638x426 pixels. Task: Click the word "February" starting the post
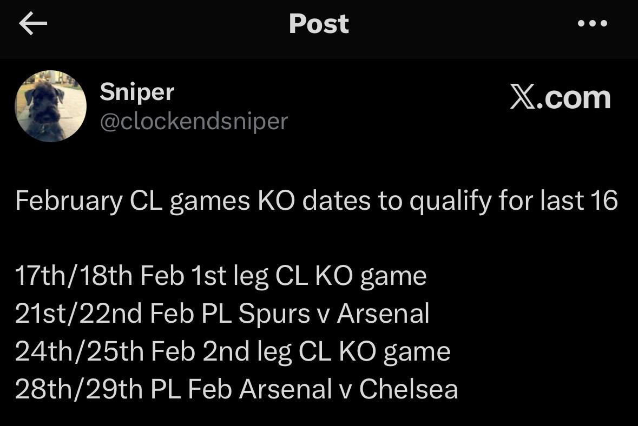[x=69, y=201]
